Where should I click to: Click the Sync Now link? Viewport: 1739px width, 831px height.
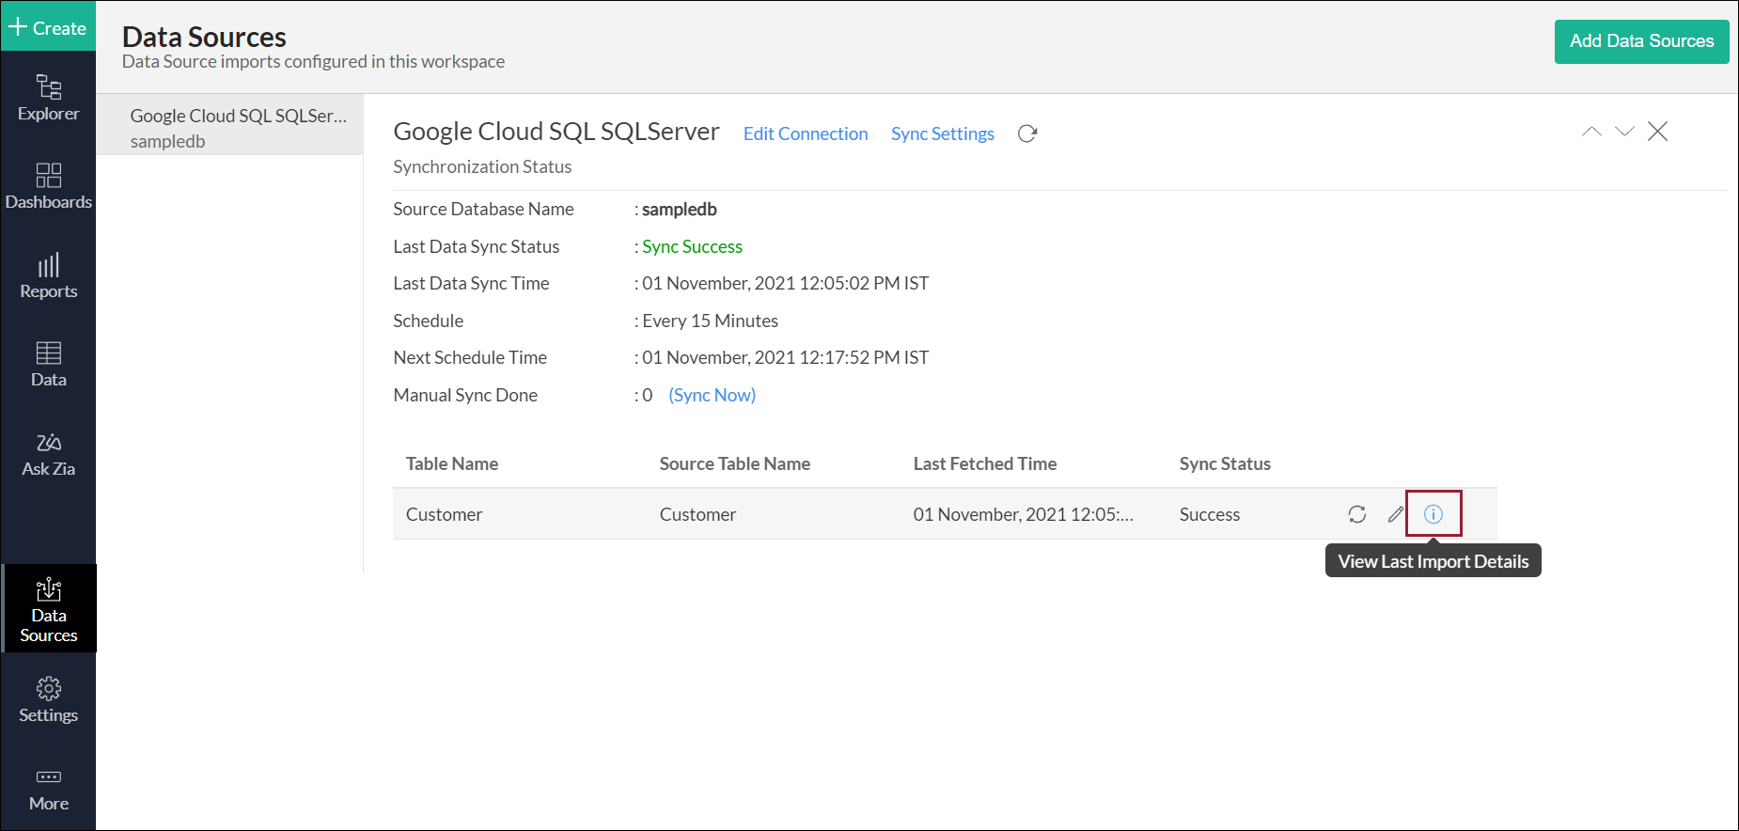pos(712,395)
